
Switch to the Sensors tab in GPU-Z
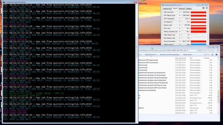(x=175, y=8)
